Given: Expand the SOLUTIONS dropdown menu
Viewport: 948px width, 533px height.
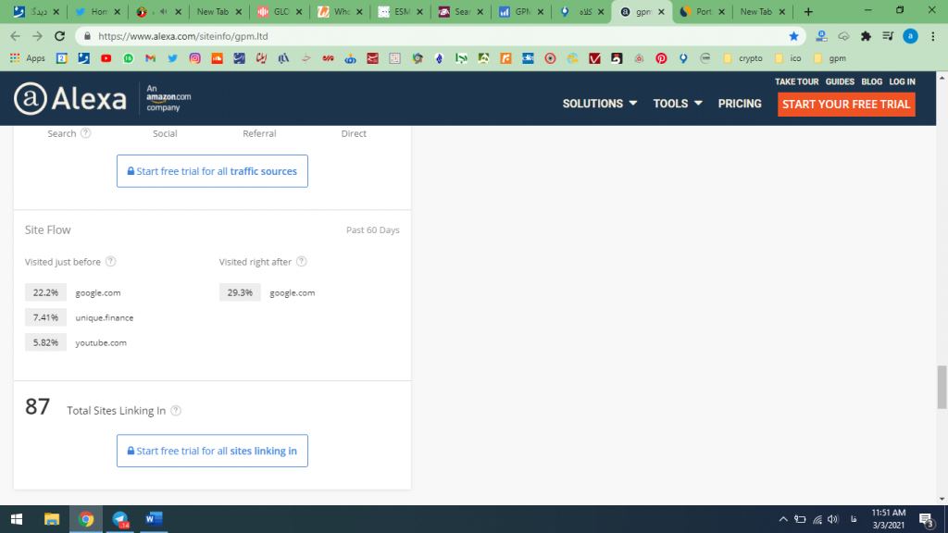Looking at the screenshot, I should [x=599, y=104].
